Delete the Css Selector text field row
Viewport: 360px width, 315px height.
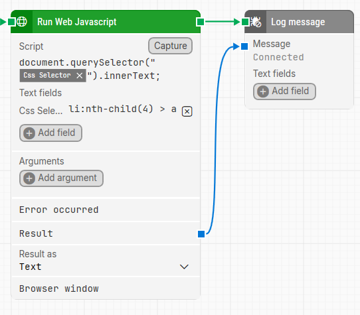pos(187,111)
